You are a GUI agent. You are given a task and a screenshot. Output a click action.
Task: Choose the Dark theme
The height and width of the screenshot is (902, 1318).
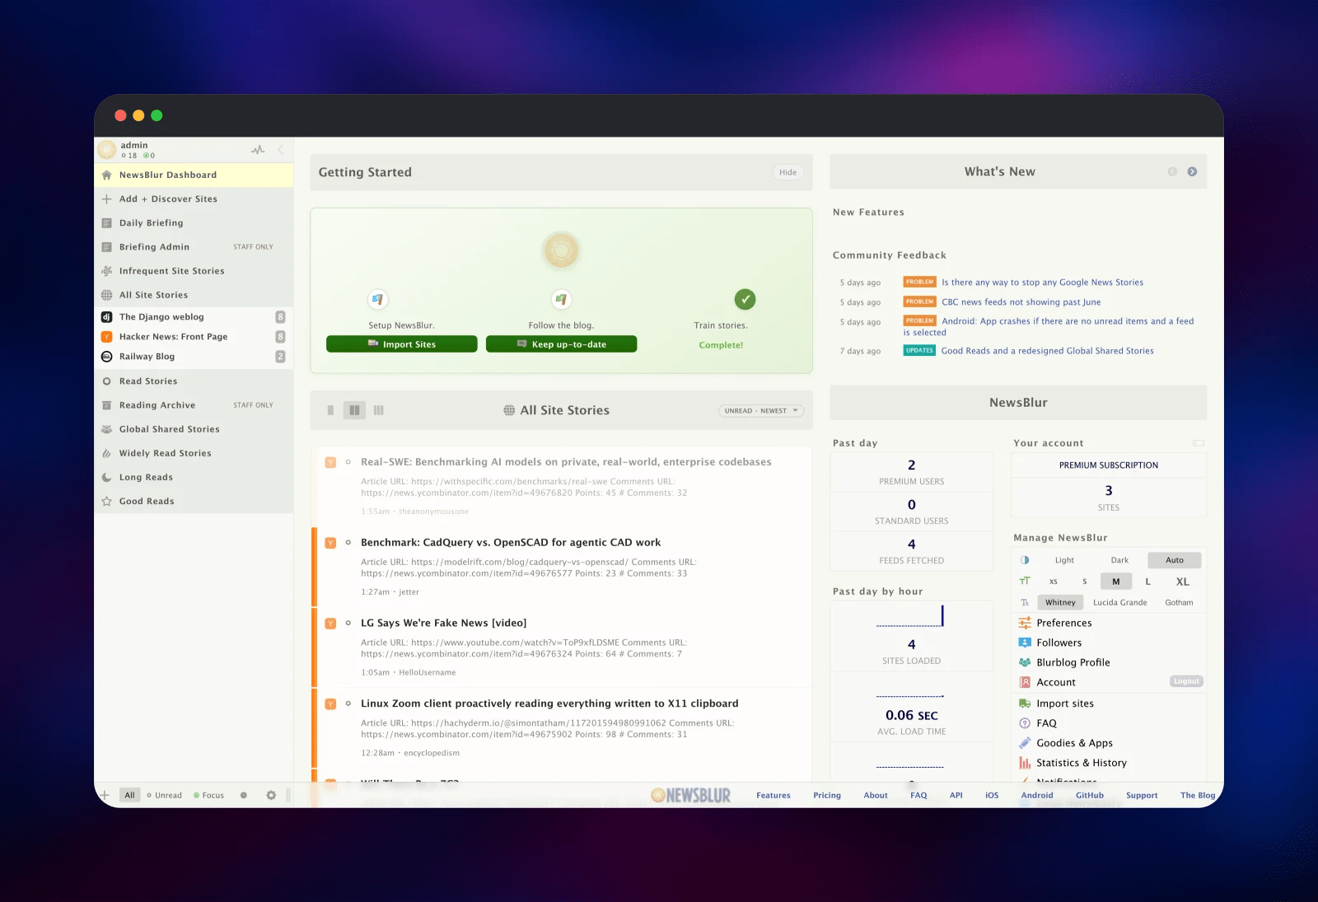click(x=1119, y=560)
